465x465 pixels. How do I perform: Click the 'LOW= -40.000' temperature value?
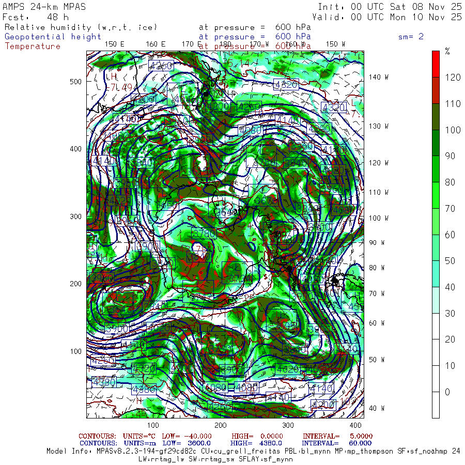(187, 436)
